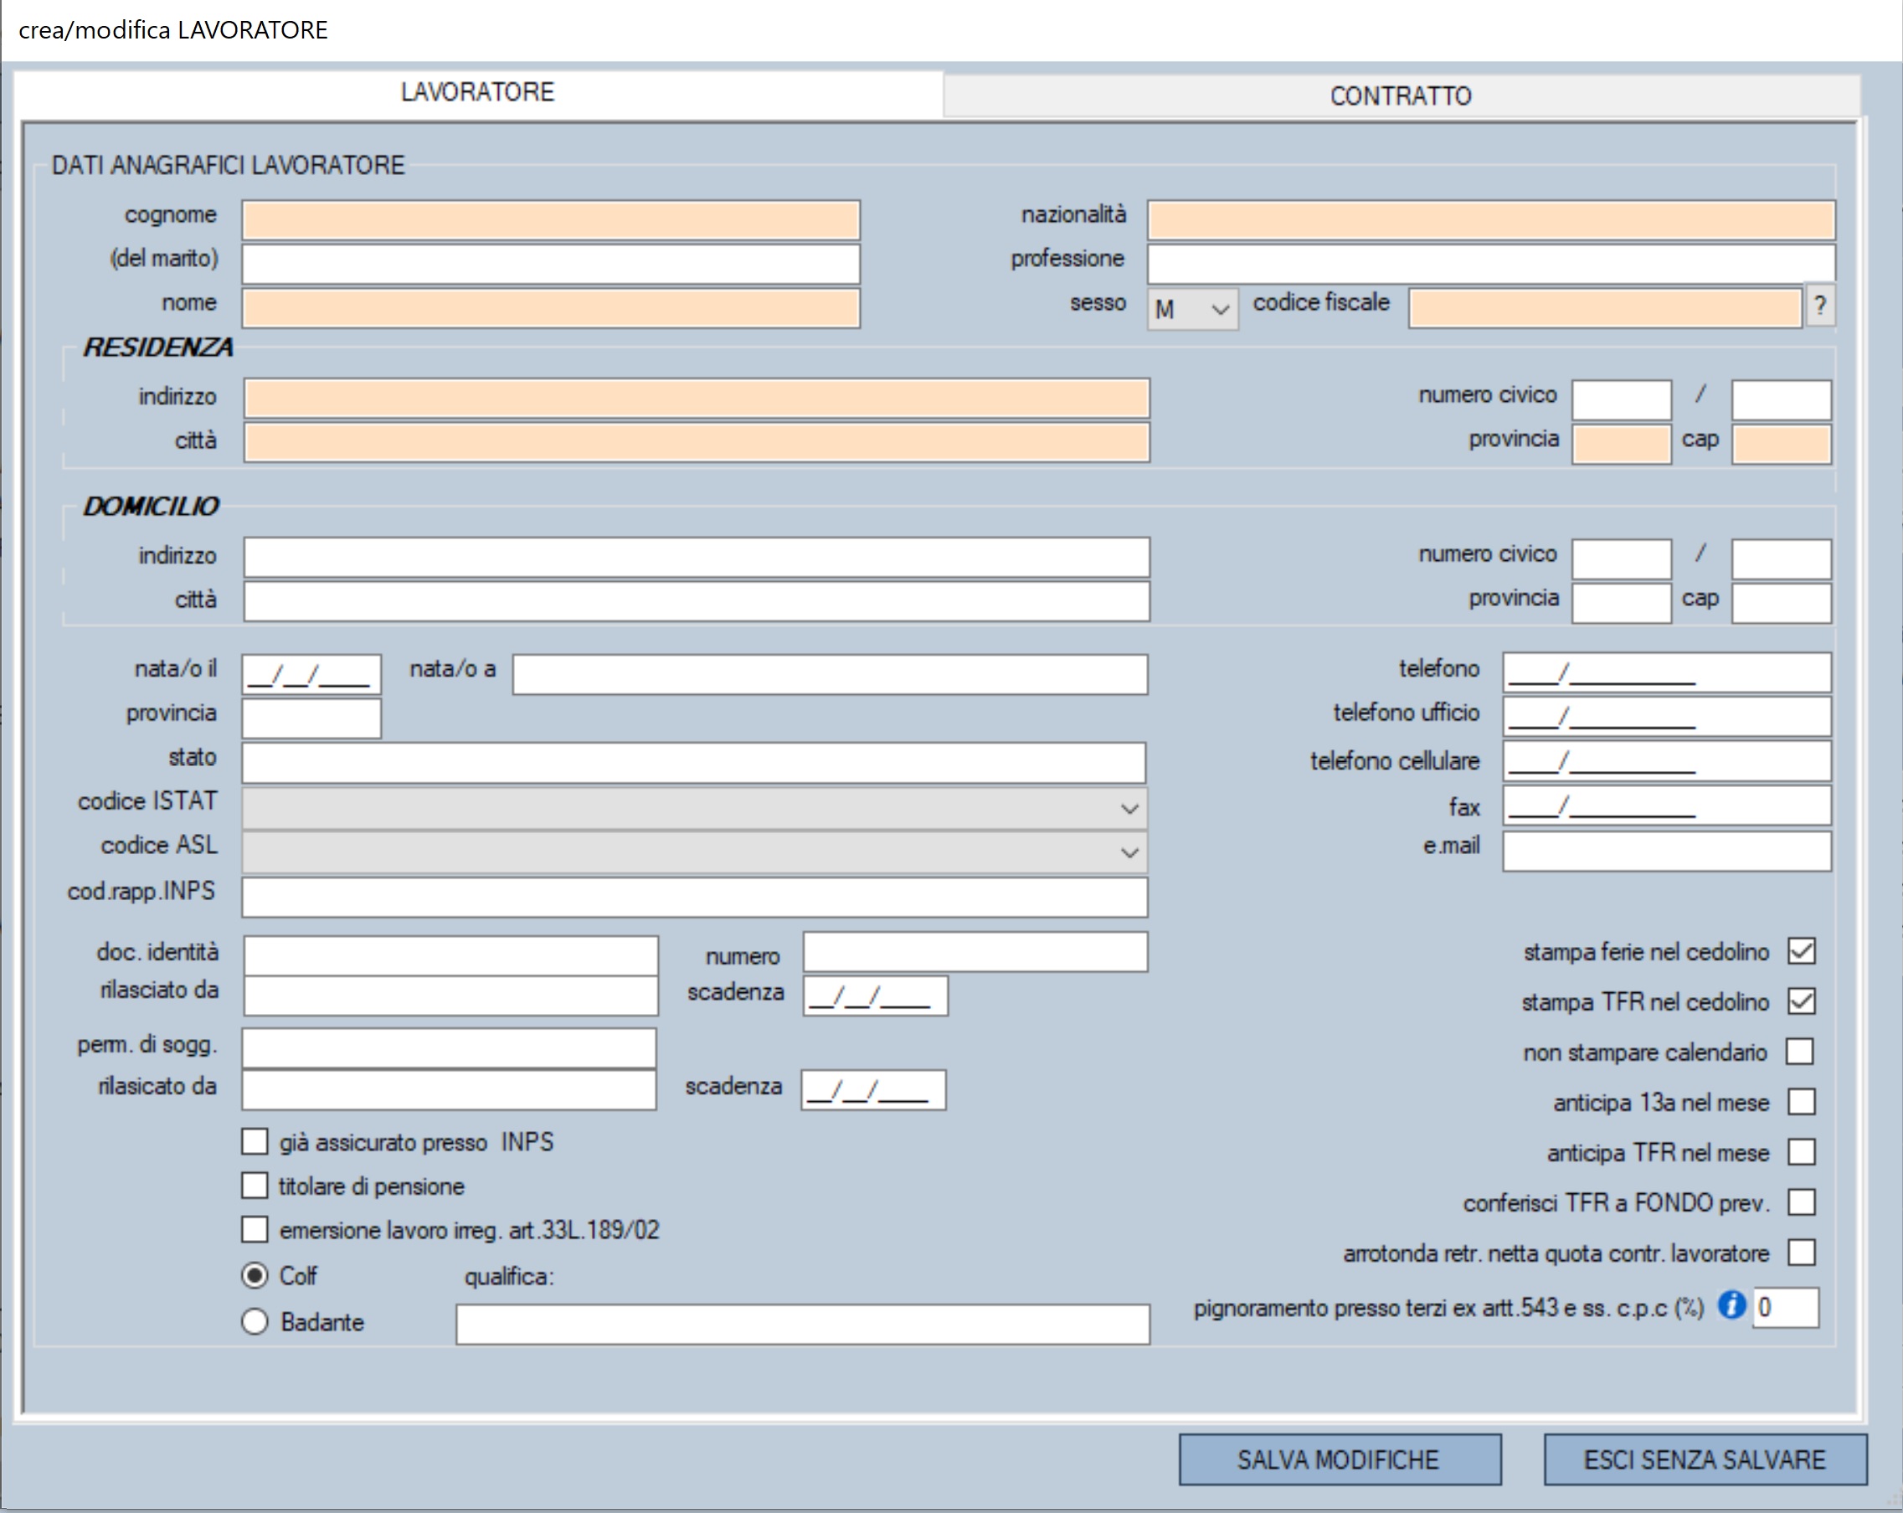Click the doc. identità scadenza date field

click(876, 996)
